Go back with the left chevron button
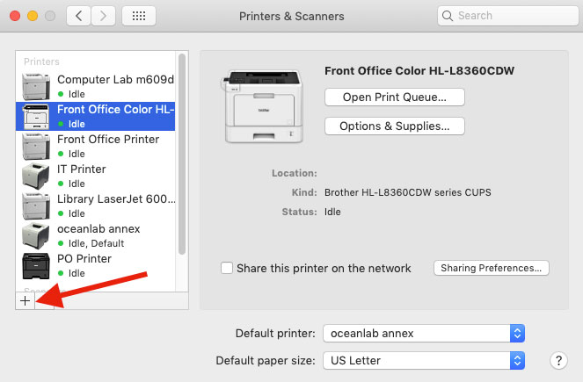This screenshot has width=583, height=382. (x=79, y=16)
